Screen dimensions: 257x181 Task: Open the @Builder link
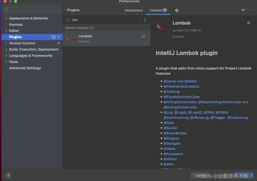(x=171, y=128)
